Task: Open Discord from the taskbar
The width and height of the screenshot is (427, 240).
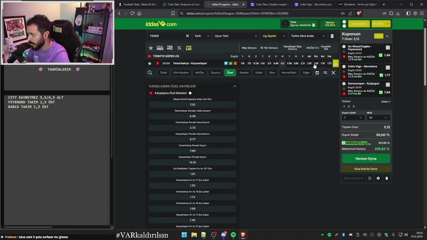Action: pyautogui.click(x=224, y=235)
